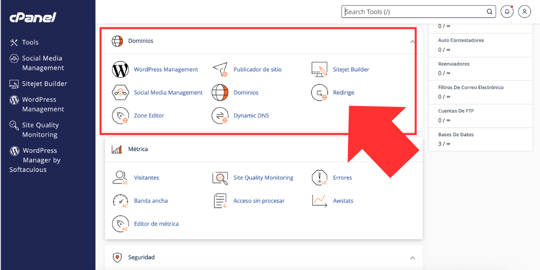The height and width of the screenshot is (270, 540).
Task: Open the Awstats link
Action: pyautogui.click(x=343, y=201)
